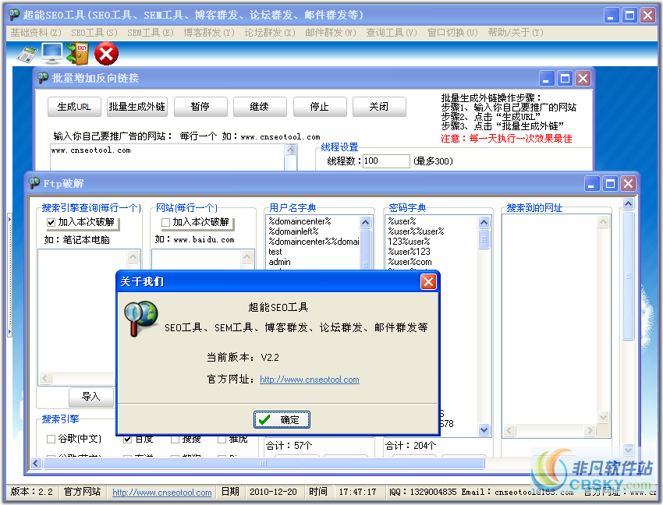
Task: Click the 继续 button
Action: 260,107
